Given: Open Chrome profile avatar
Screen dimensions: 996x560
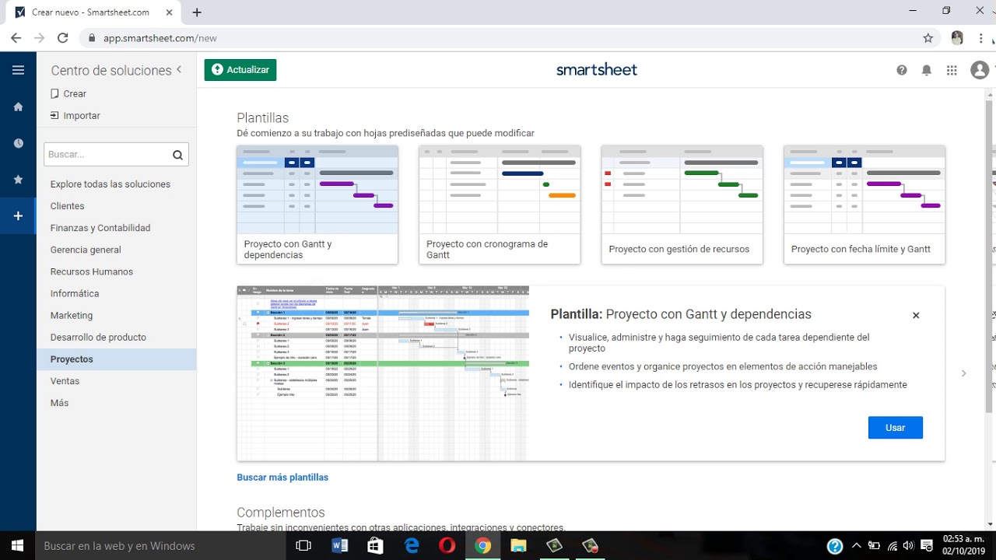Looking at the screenshot, I should click(x=957, y=37).
